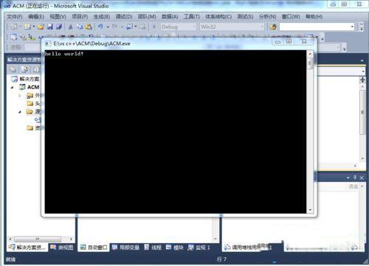Click the Copy icon in toolbar
The height and width of the screenshot is (266, 369).
click(80, 27)
